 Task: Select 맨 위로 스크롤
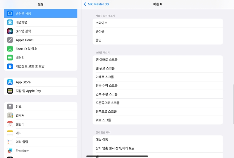click(x=158, y=68)
